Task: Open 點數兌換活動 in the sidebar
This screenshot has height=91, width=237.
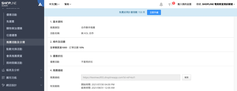Action: (x=14, y=49)
